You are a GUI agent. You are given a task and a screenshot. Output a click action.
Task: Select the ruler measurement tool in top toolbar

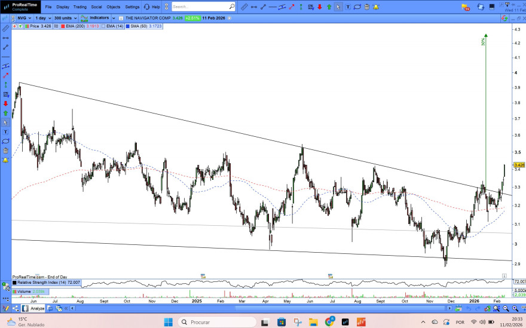pyautogui.click(x=244, y=7)
